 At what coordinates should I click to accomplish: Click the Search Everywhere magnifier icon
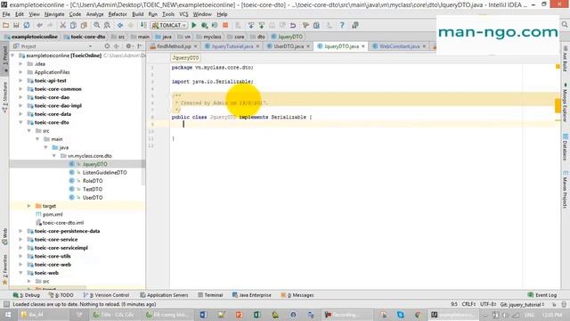pos(564,25)
